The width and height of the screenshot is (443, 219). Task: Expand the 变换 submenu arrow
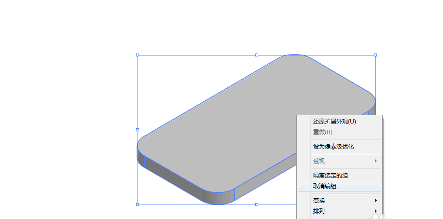(376, 201)
